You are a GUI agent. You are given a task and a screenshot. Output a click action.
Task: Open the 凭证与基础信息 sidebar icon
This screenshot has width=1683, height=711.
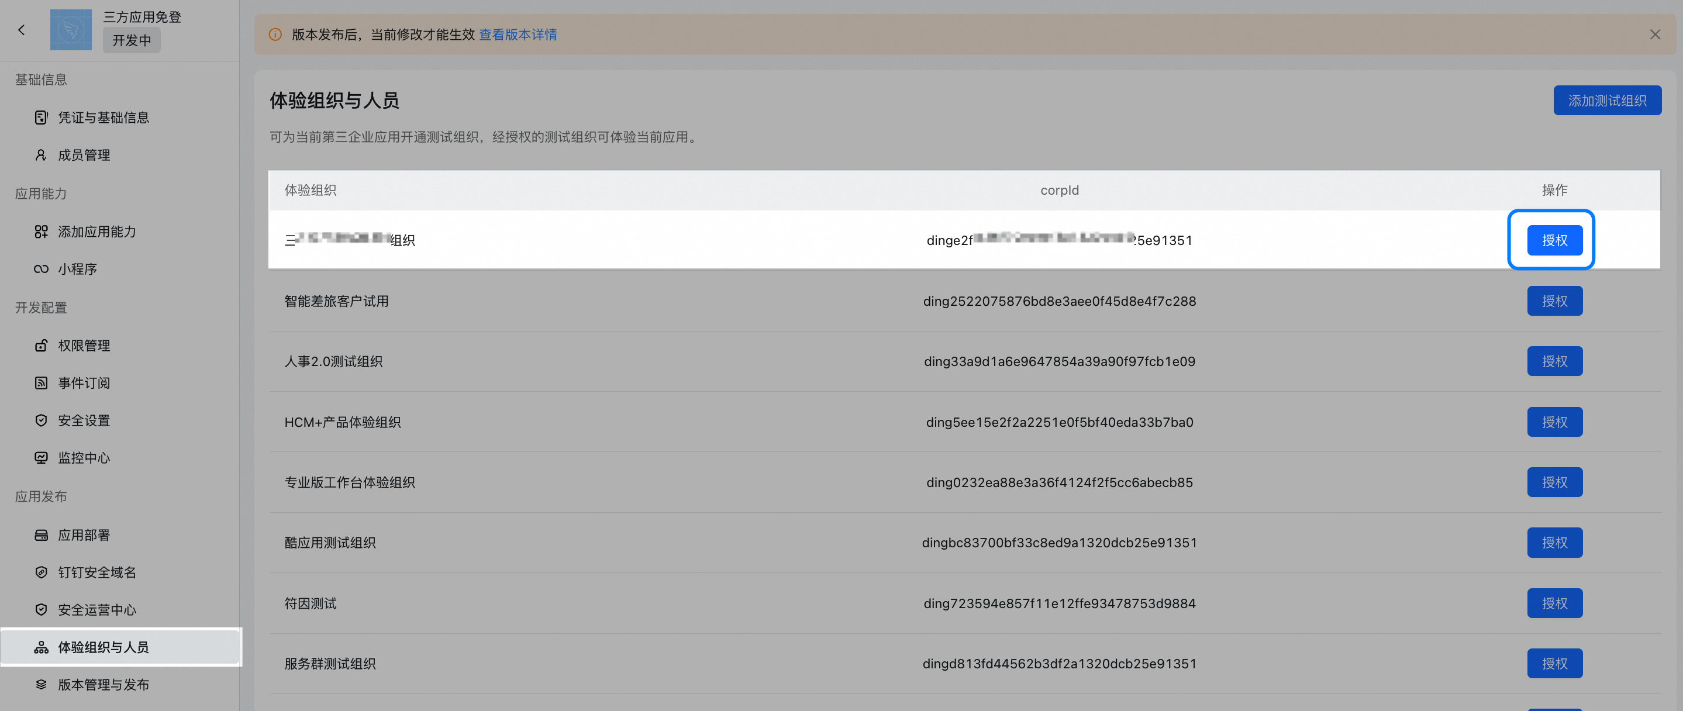41,118
